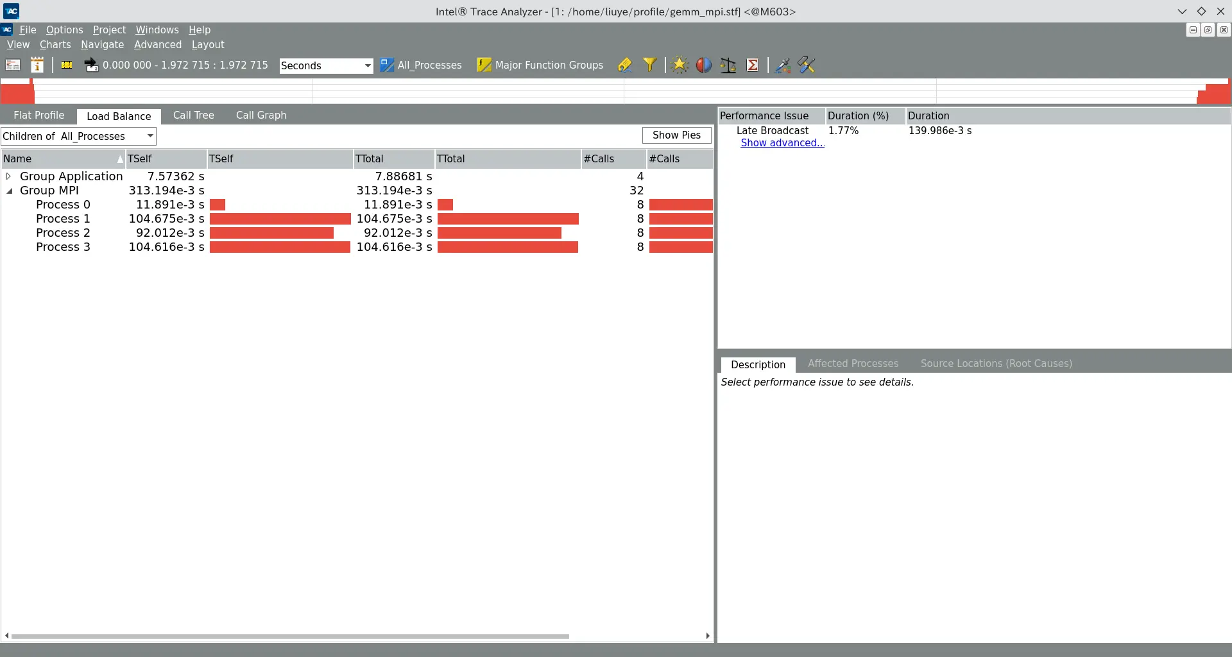Click the horizontal scrollbar under the table
The image size is (1232, 657).
click(290, 636)
